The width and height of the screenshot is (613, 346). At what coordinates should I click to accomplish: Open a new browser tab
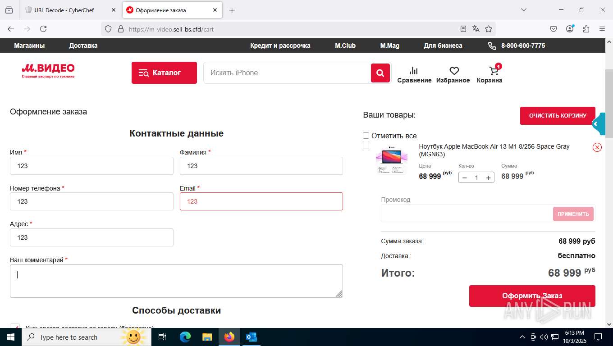click(x=232, y=10)
